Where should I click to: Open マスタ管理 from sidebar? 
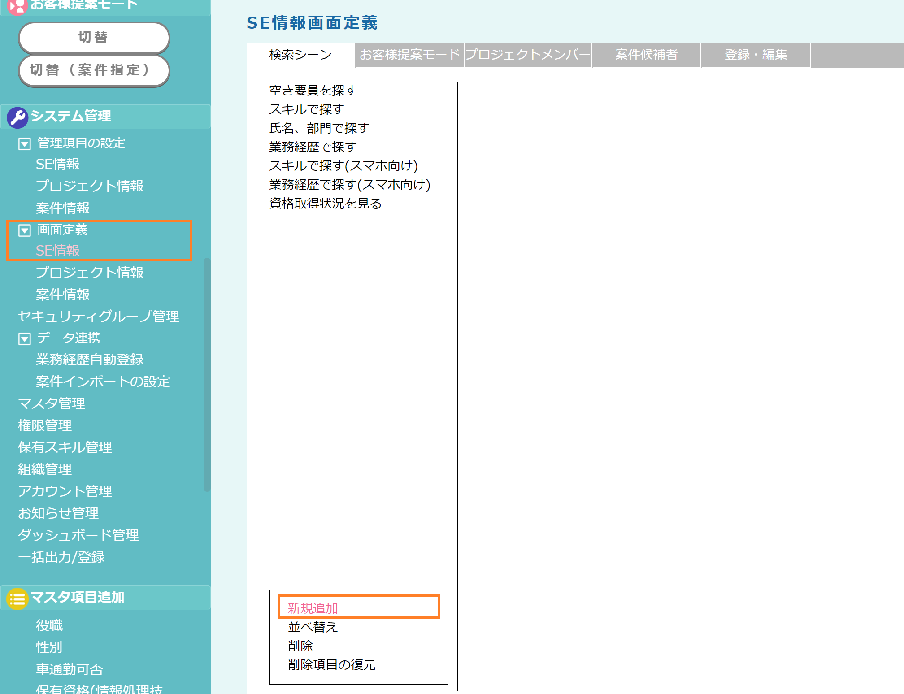[52, 403]
